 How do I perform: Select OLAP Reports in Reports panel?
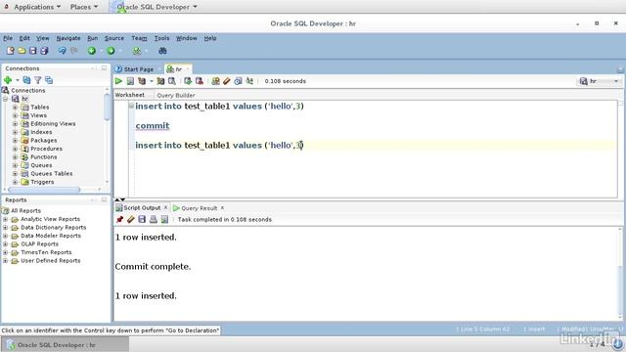(39, 244)
